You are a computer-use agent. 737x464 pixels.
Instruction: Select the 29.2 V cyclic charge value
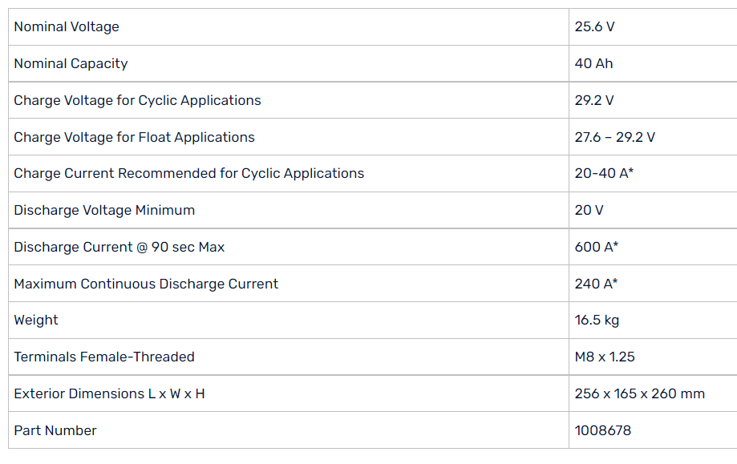[594, 101]
